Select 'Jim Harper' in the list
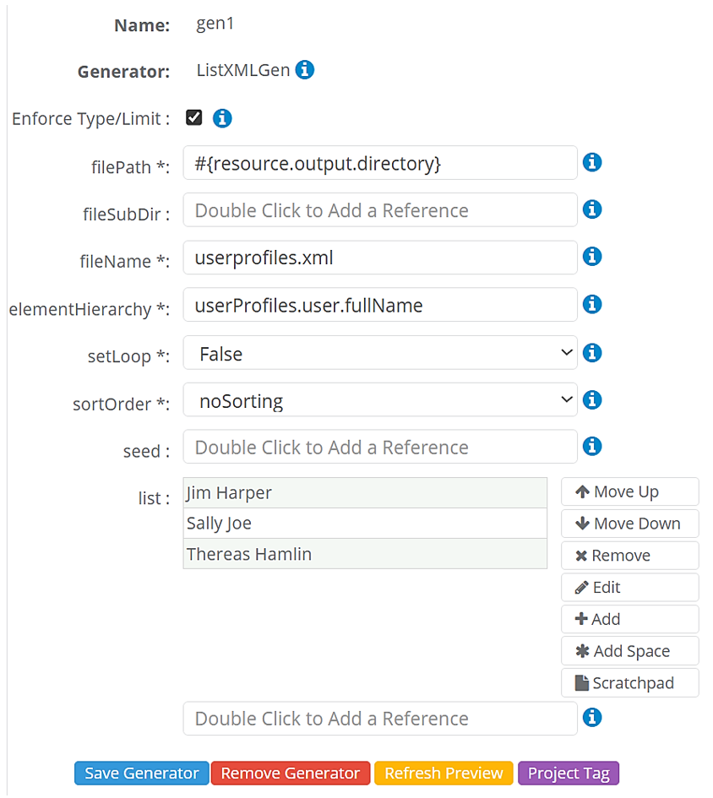Image resolution: width=713 pixels, height=798 pixels. coord(365,492)
